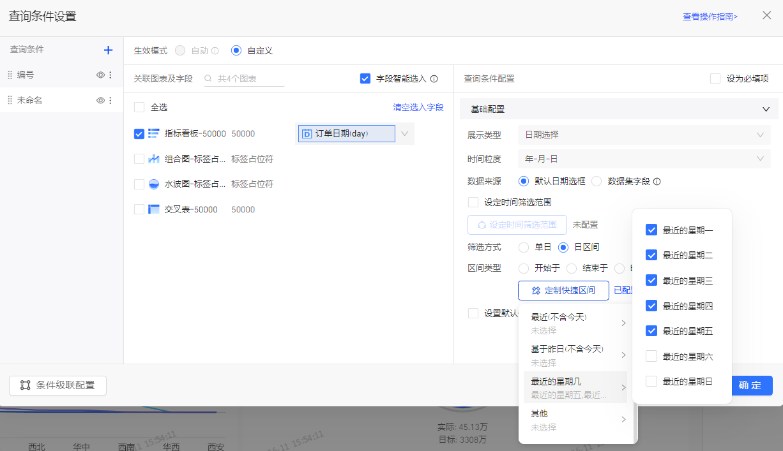This screenshot has height=451, width=783.
Task: Click info icon beside 数据集字段
Action: click(x=657, y=181)
